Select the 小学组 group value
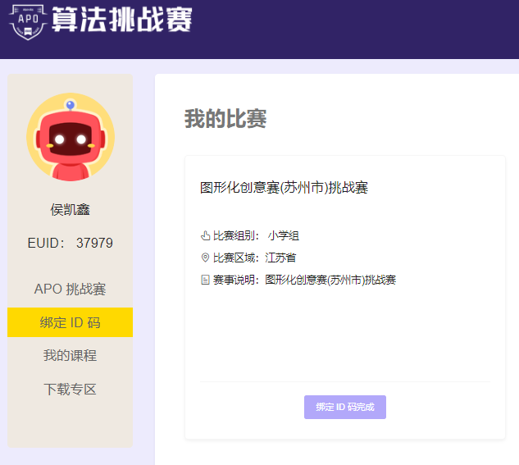The image size is (519, 465). (x=283, y=236)
